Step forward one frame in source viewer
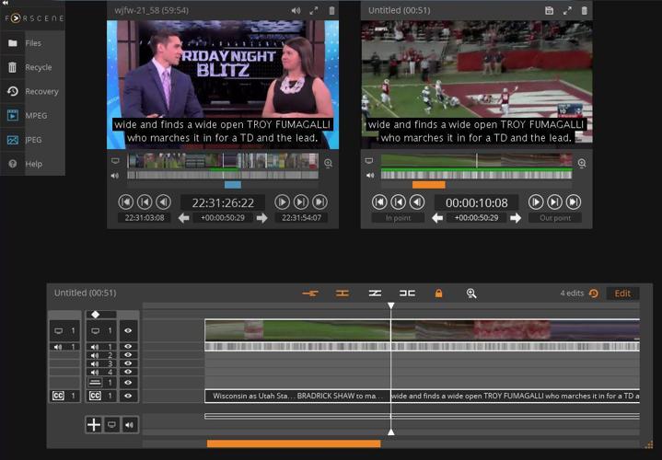The image size is (662, 460). (282, 202)
